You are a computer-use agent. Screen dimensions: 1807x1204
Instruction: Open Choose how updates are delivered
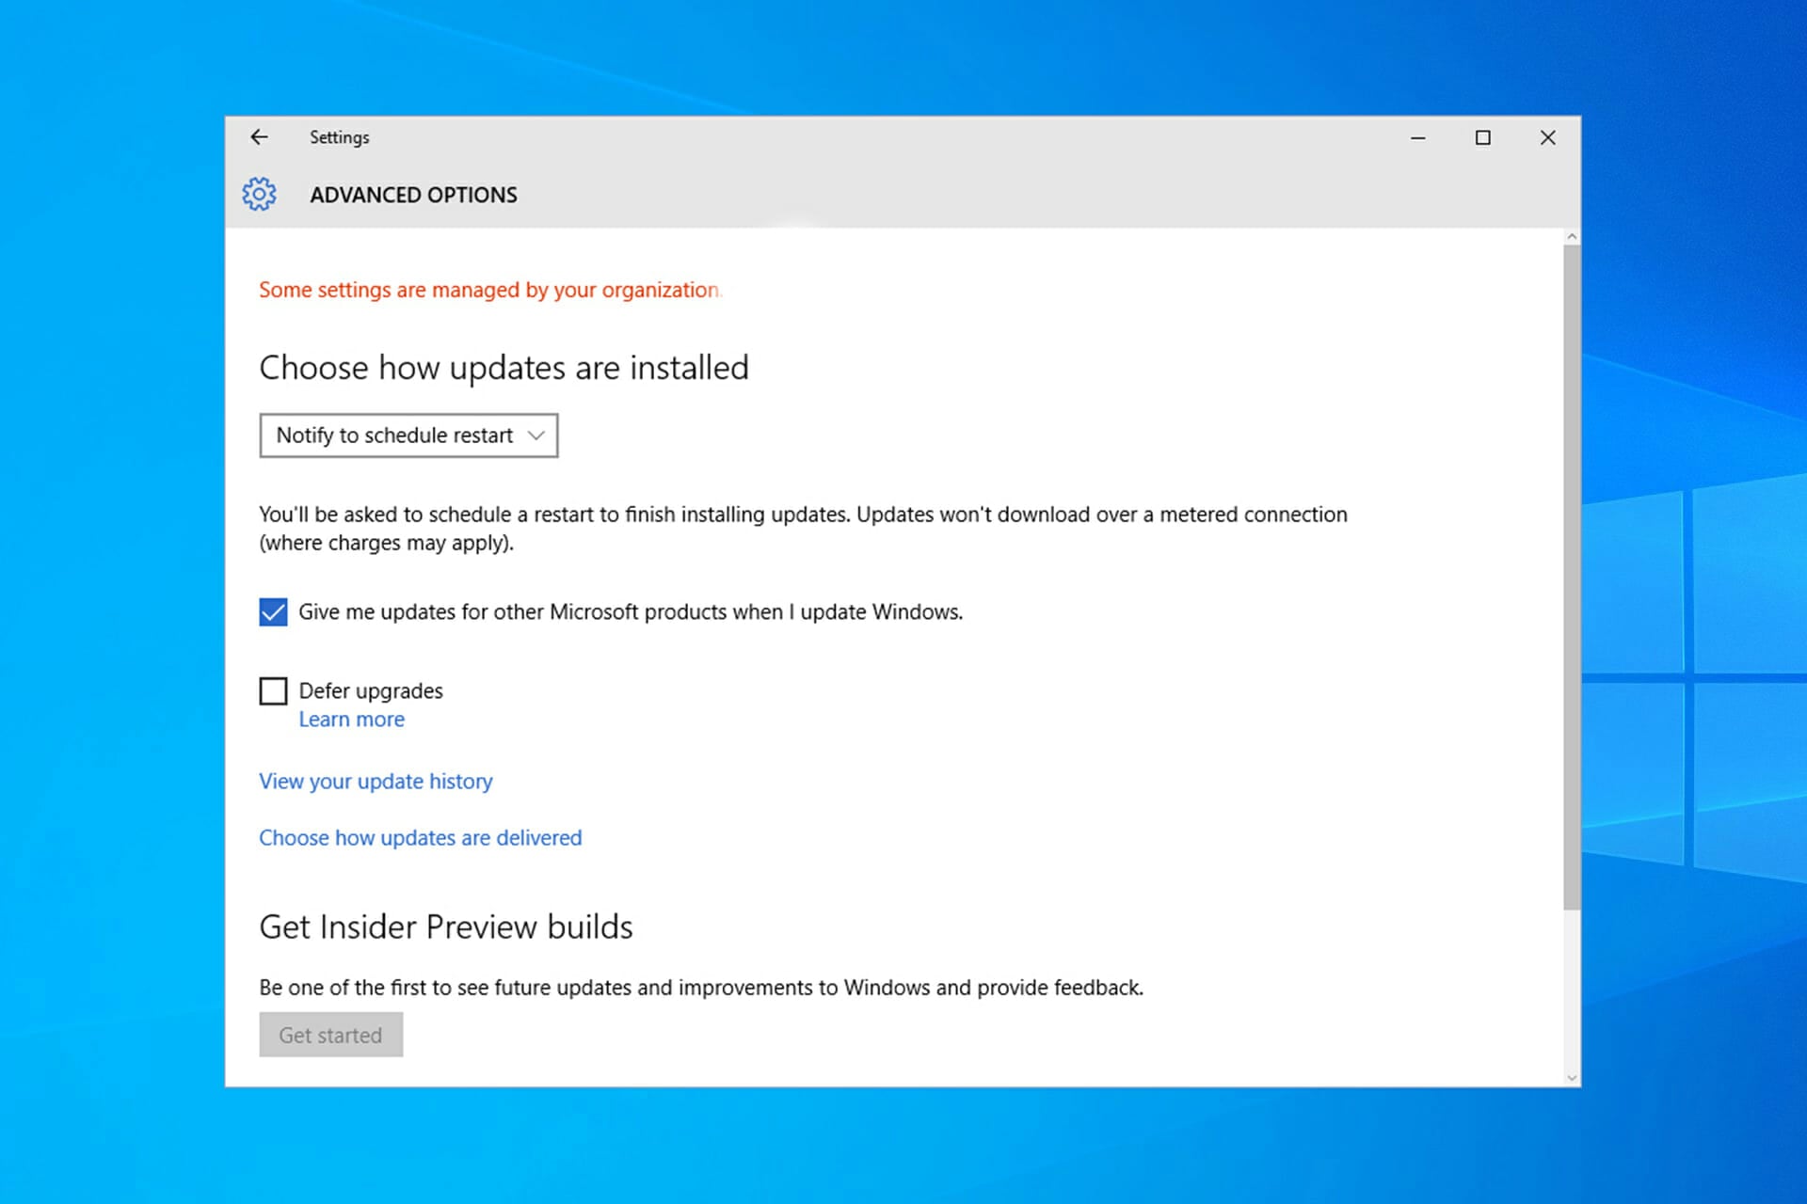[x=420, y=838]
